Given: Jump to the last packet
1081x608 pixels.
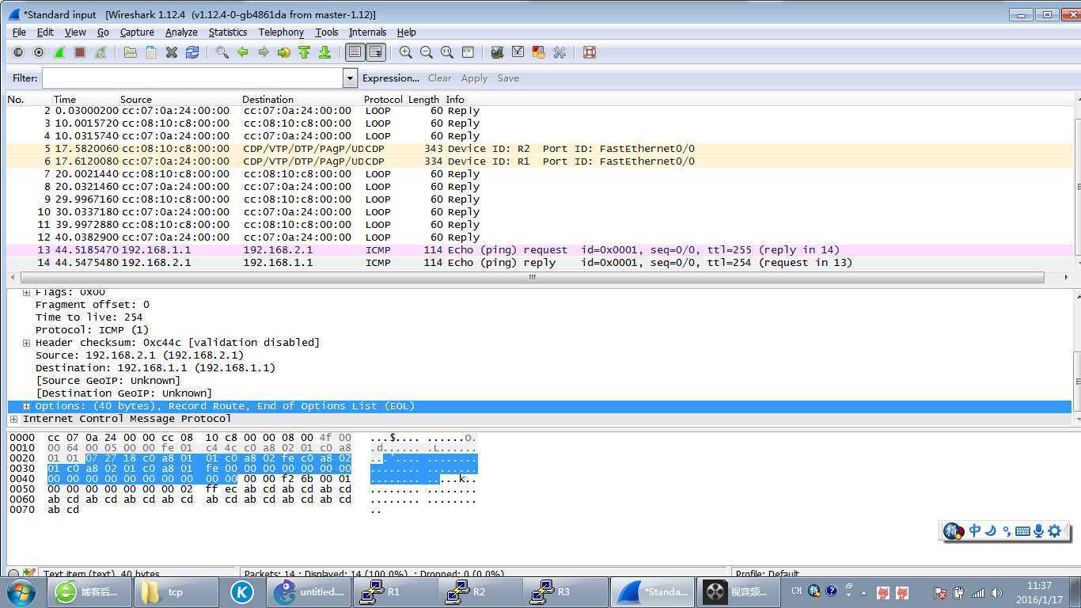Looking at the screenshot, I should [325, 52].
